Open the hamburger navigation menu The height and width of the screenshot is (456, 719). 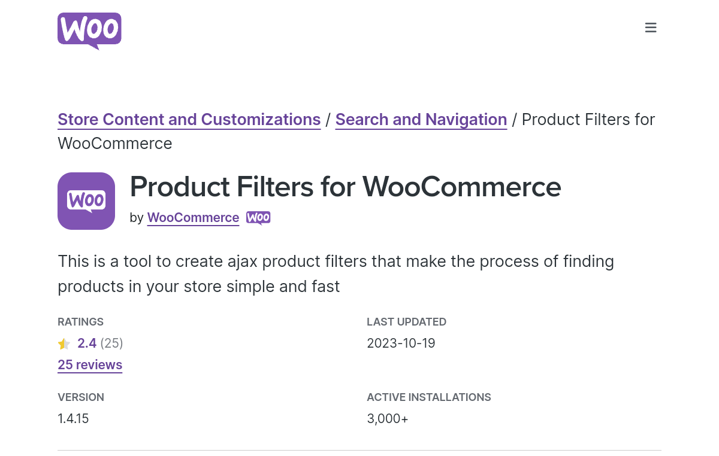651,28
